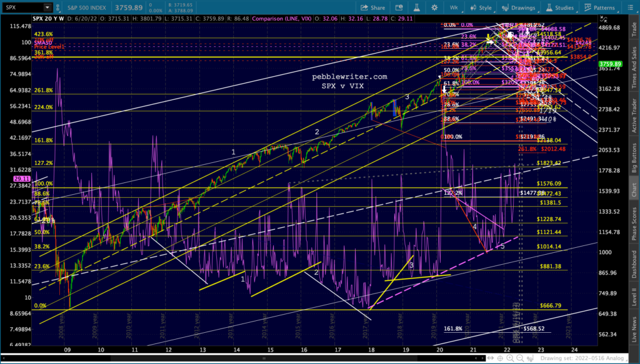Open the Style dropdown menu
Image resolution: width=640 pixels, height=364 pixels.
pos(481,7)
